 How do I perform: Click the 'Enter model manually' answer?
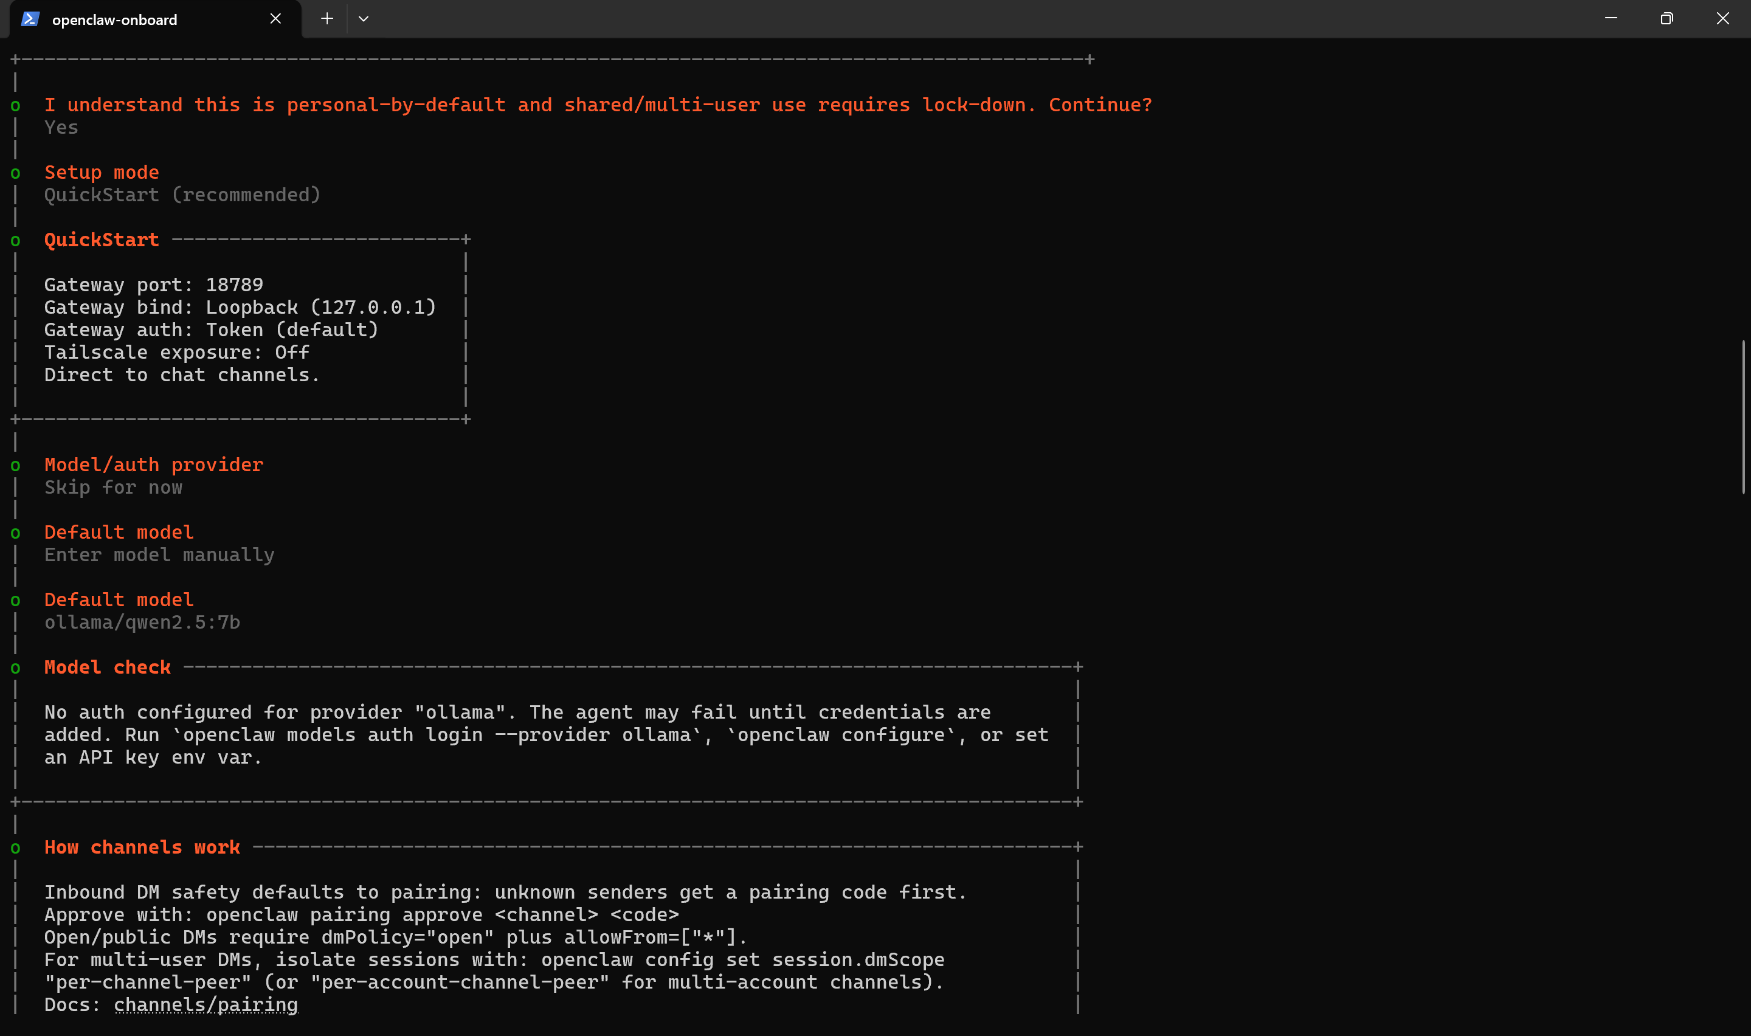point(159,555)
